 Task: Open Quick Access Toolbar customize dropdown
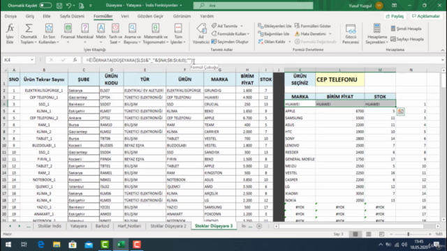click(91, 6)
